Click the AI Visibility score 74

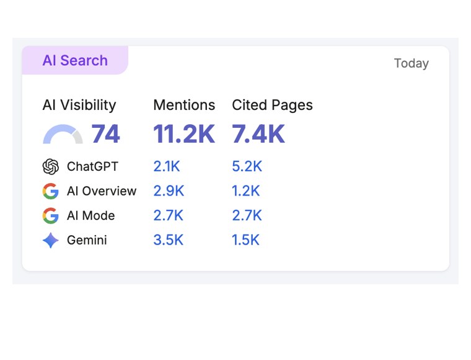point(105,134)
